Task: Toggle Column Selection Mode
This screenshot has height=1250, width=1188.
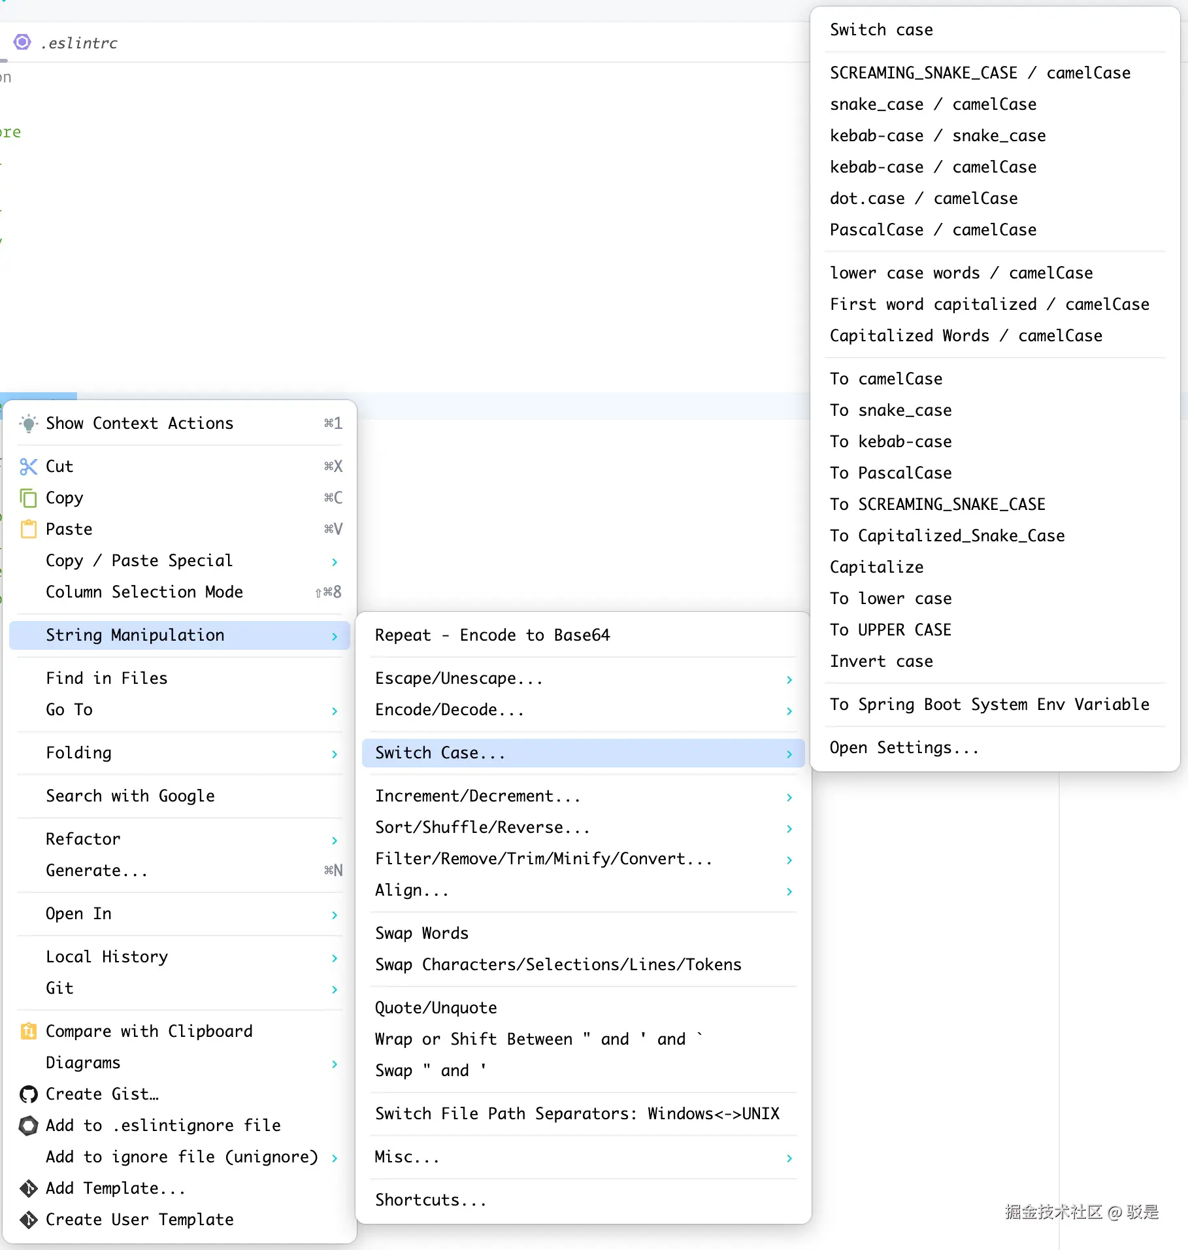Action: 144,592
